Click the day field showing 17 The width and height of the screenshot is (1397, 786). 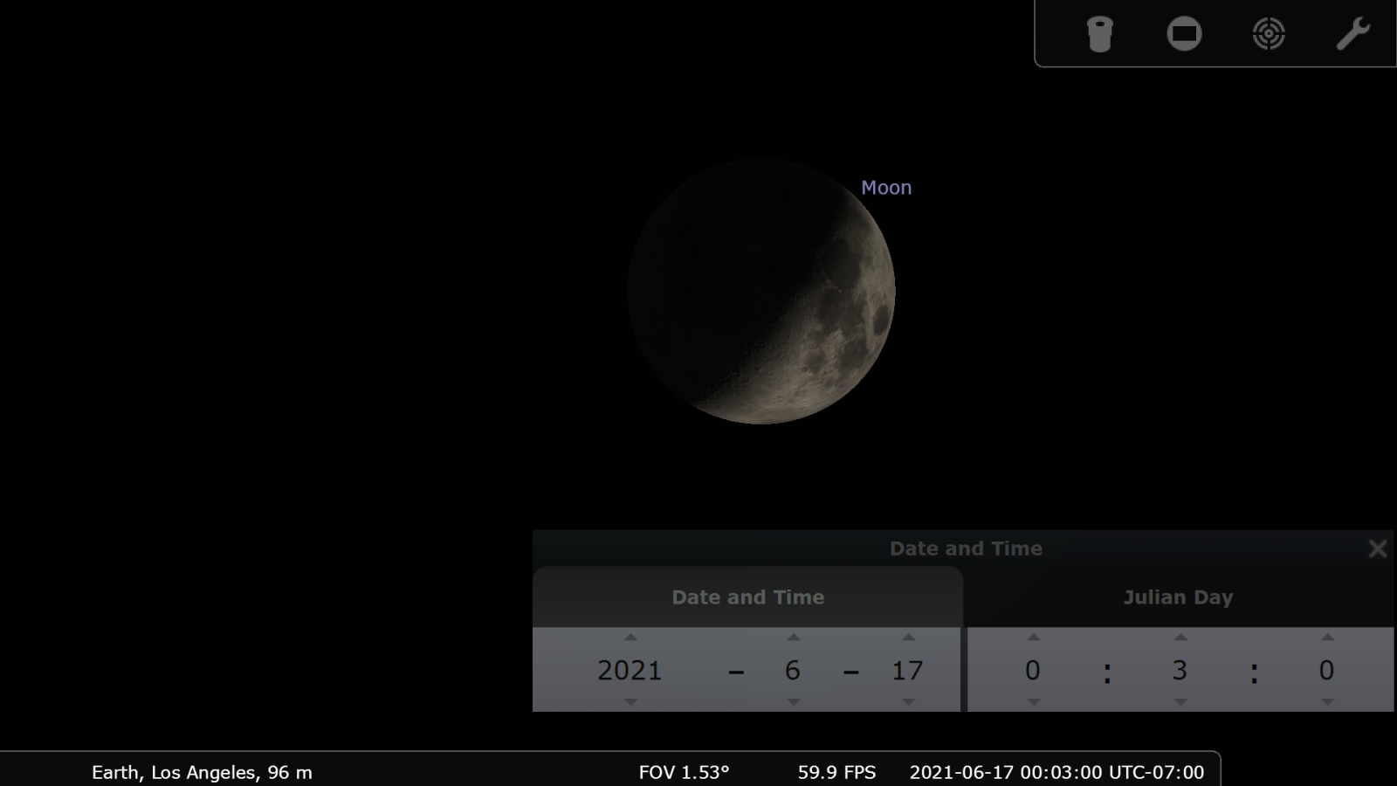tap(907, 671)
